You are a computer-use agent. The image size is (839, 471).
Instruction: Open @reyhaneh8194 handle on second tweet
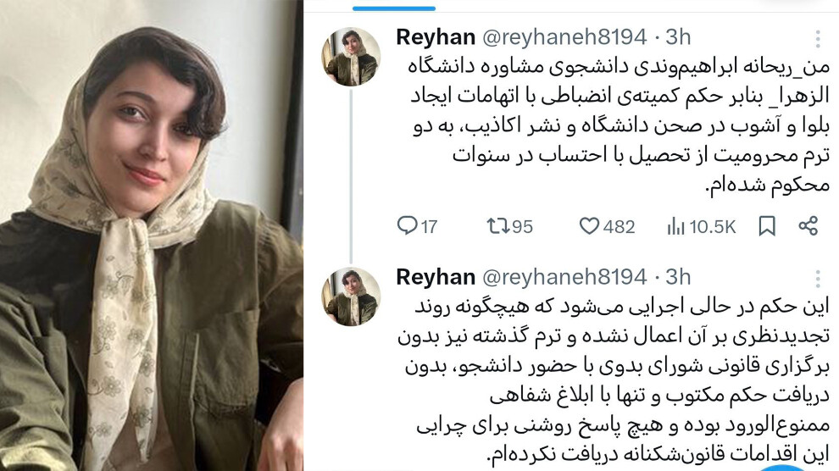click(564, 278)
